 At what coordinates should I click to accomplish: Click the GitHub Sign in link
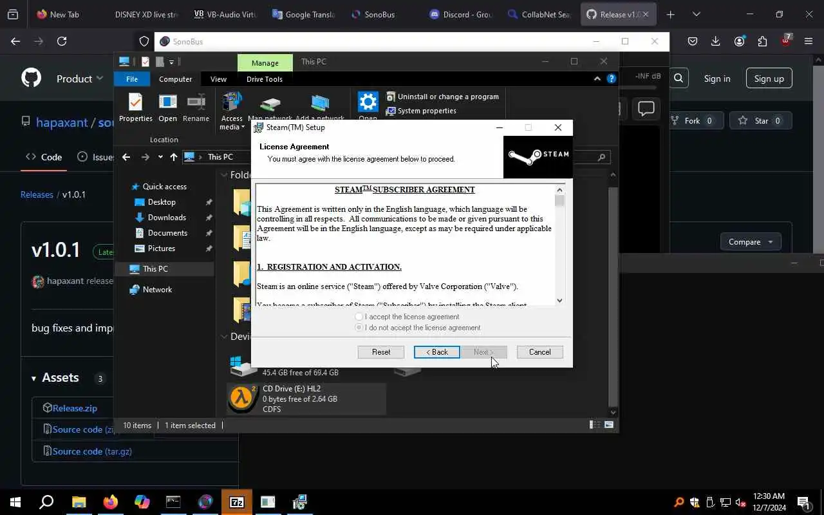[x=717, y=79]
